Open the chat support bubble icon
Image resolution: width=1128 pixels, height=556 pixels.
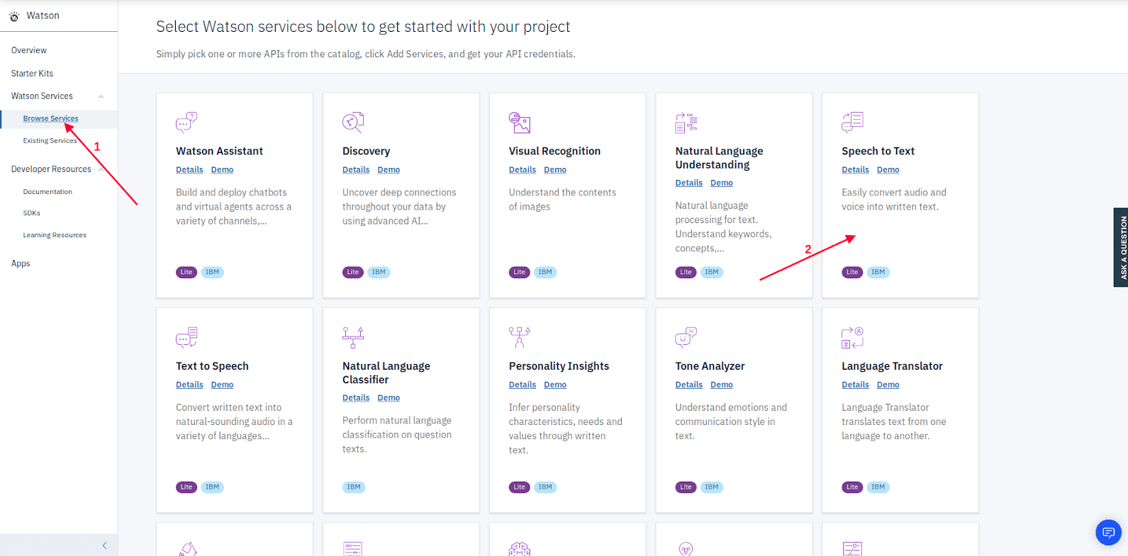tap(1108, 533)
